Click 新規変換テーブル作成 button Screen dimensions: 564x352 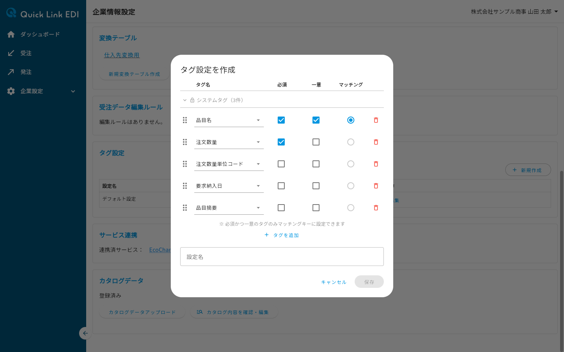(x=134, y=74)
